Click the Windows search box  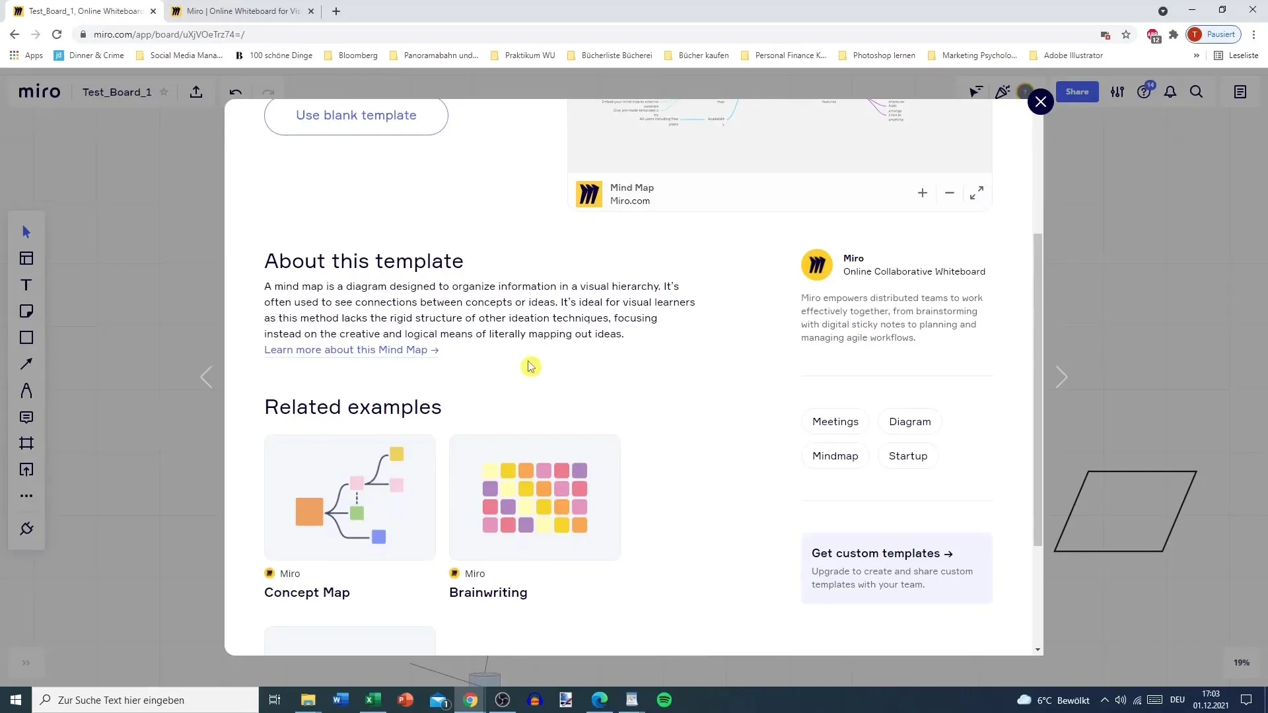(x=145, y=700)
